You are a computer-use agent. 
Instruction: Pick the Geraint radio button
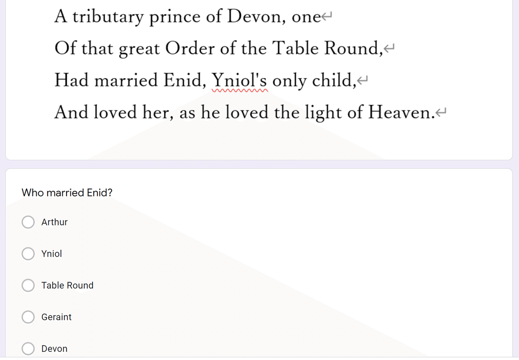pyautogui.click(x=29, y=317)
